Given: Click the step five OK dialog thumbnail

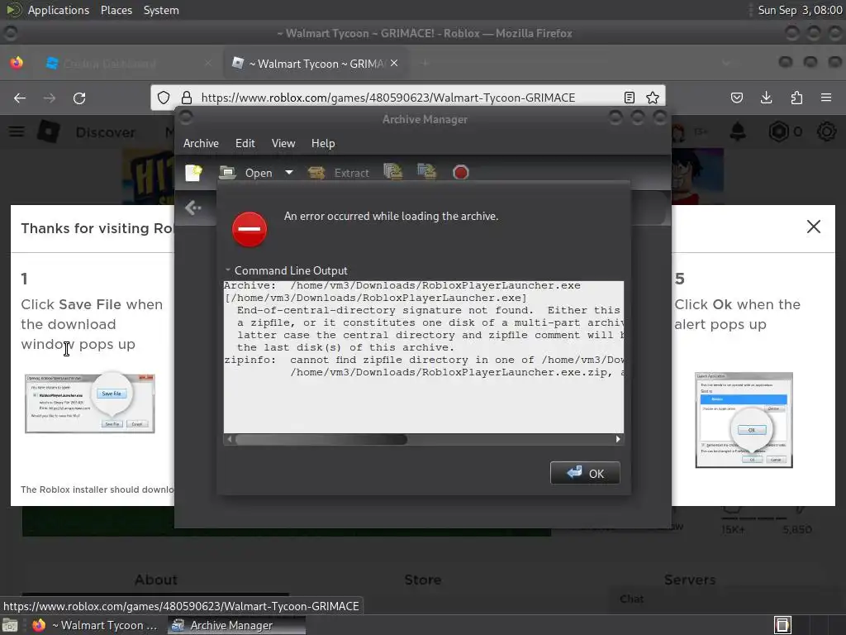Looking at the screenshot, I should [x=744, y=419].
